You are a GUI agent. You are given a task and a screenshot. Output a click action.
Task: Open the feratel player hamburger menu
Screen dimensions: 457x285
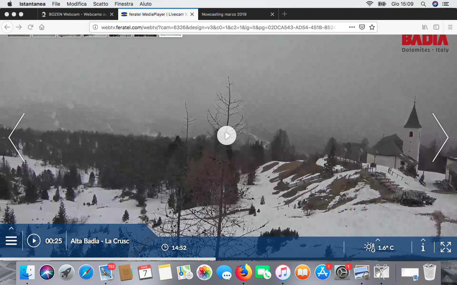pyautogui.click(x=11, y=241)
